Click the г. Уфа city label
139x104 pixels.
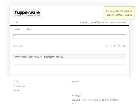click(15, 22)
